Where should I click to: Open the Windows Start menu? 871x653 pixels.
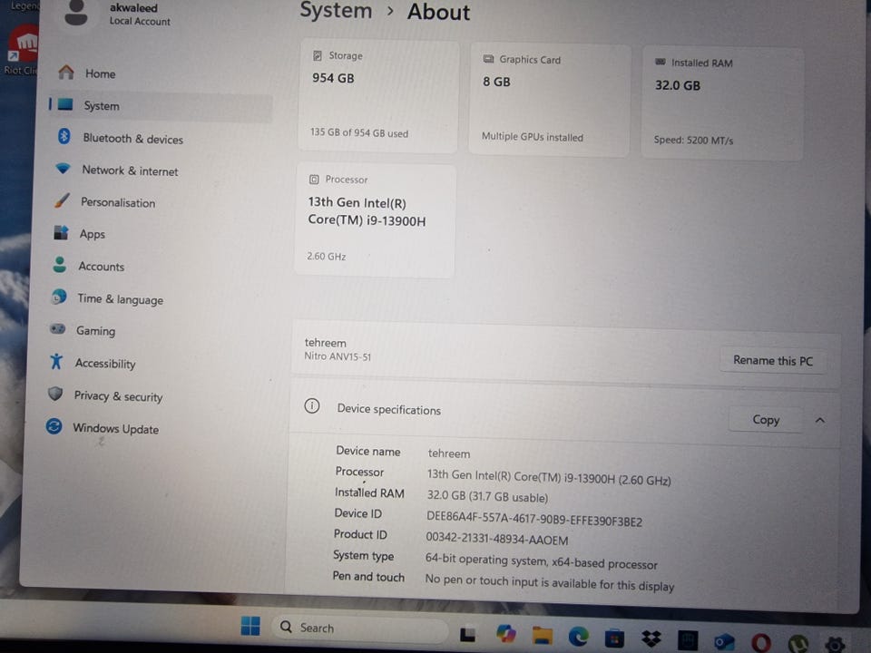click(250, 626)
